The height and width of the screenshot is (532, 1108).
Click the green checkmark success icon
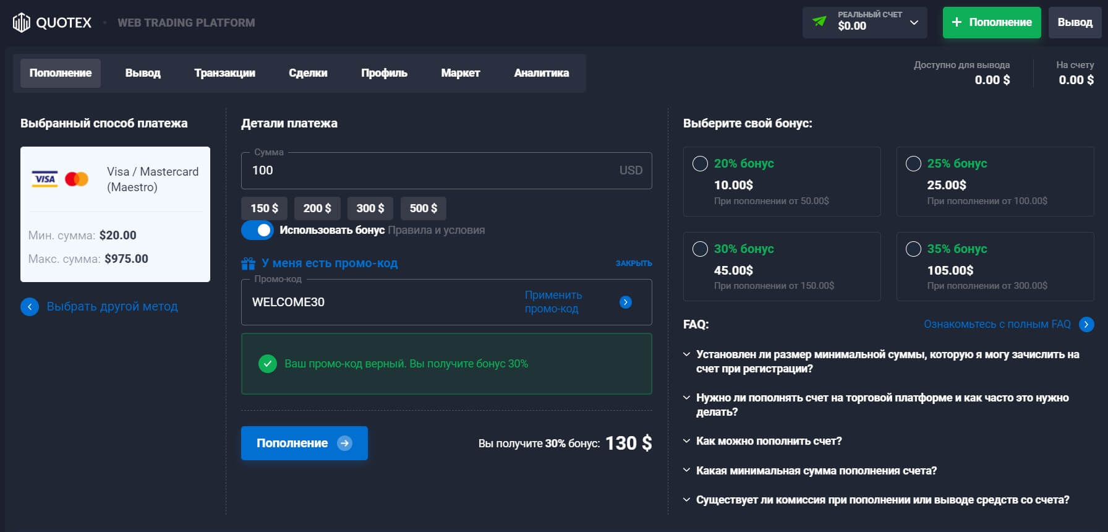click(268, 364)
